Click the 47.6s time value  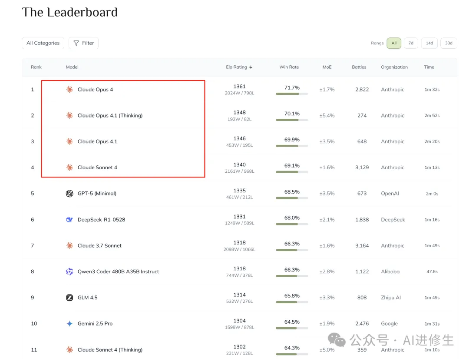[x=432, y=272]
